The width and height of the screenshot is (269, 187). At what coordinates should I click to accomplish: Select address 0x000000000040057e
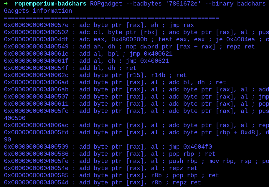pyautogui.click(x=36, y=25)
